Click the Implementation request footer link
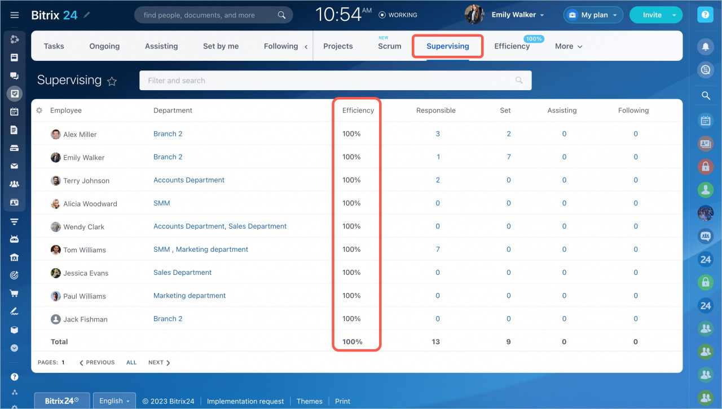 point(245,402)
